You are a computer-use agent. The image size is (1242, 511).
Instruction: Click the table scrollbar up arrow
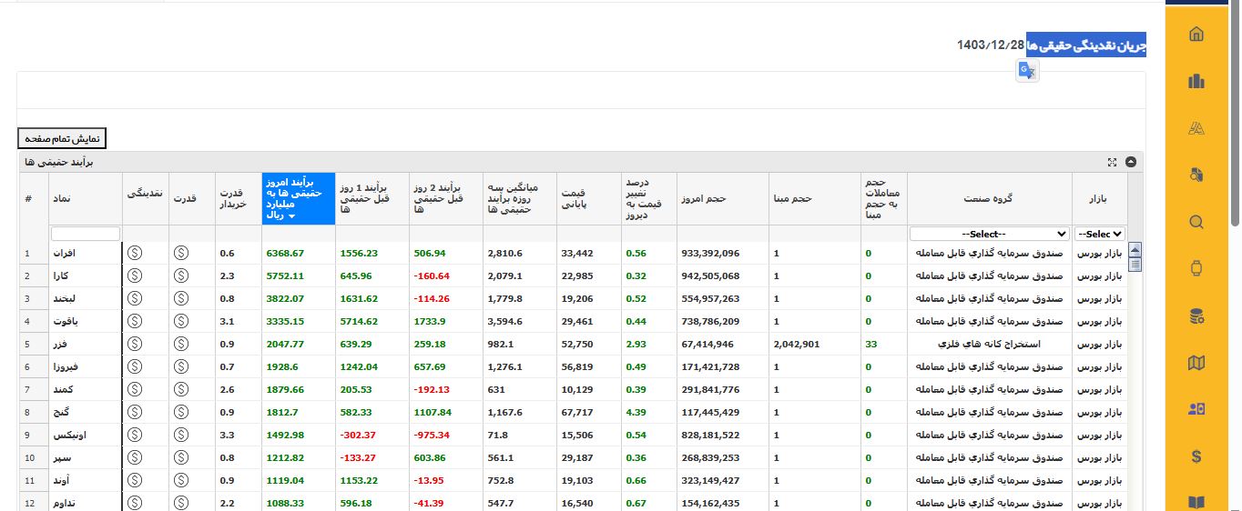[x=1135, y=249]
